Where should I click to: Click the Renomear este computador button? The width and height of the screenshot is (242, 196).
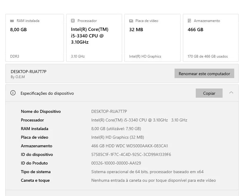(x=204, y=73)
